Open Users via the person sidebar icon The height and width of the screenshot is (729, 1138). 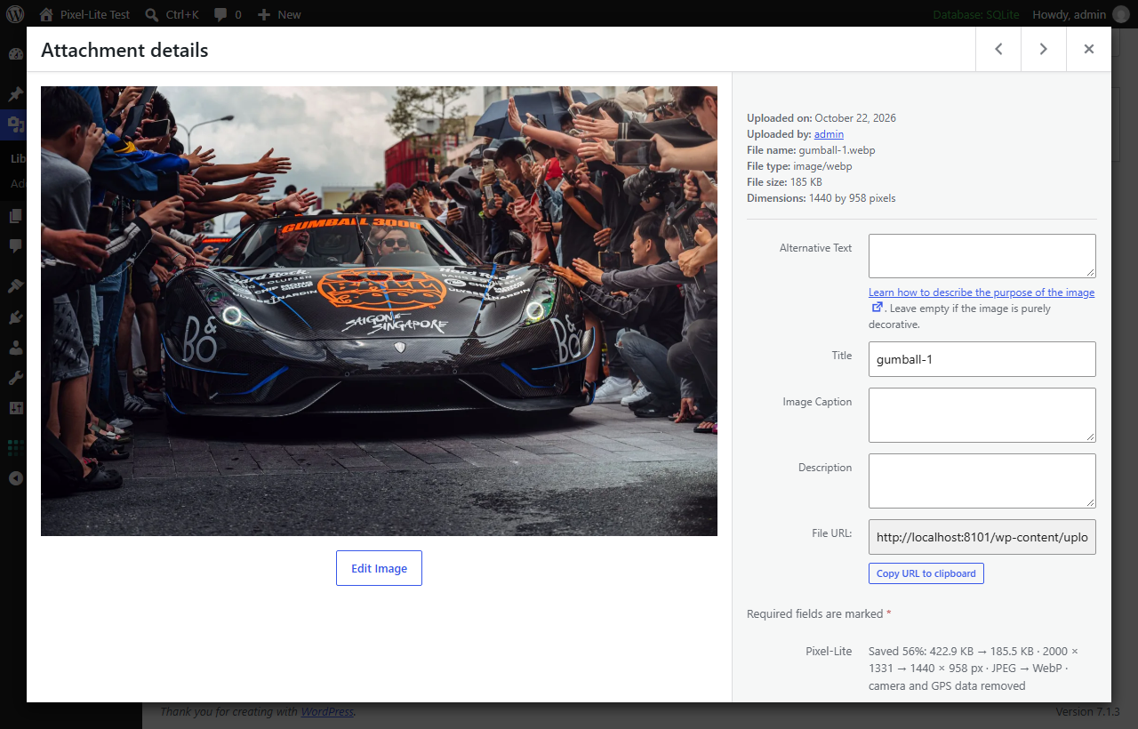(x=15, y=348)
